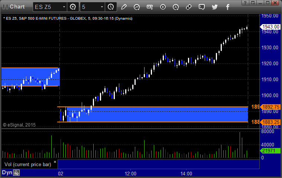This screenshot has width=282, height=178.
Task: Open the clock time template menu
Action: (111, 7)
